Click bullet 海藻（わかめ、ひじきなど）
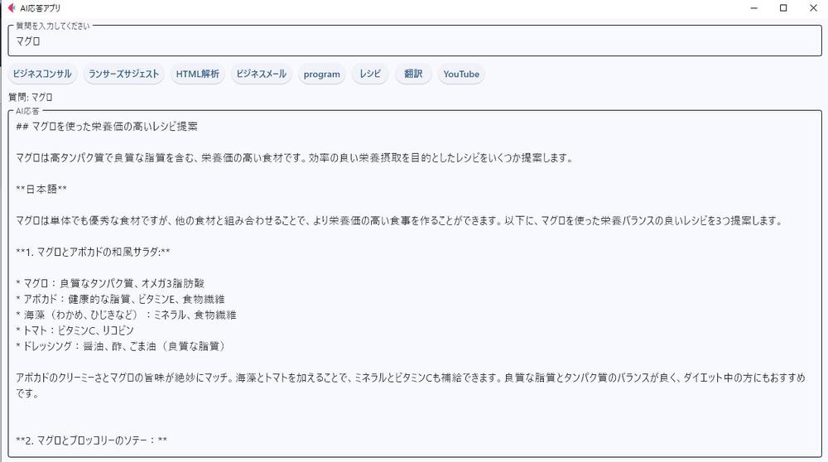This screenshot has height=462, width=828. (126, 315)
